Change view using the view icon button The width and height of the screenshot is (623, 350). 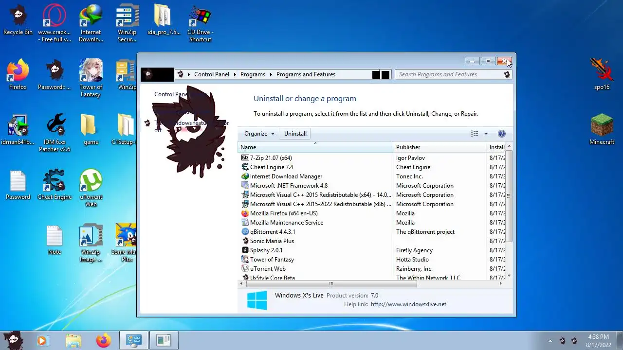(475, 134)
